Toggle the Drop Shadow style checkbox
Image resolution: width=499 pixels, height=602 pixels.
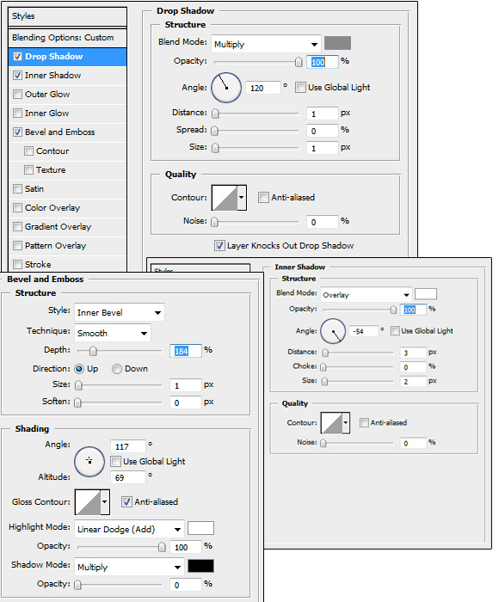click(18, 57)
